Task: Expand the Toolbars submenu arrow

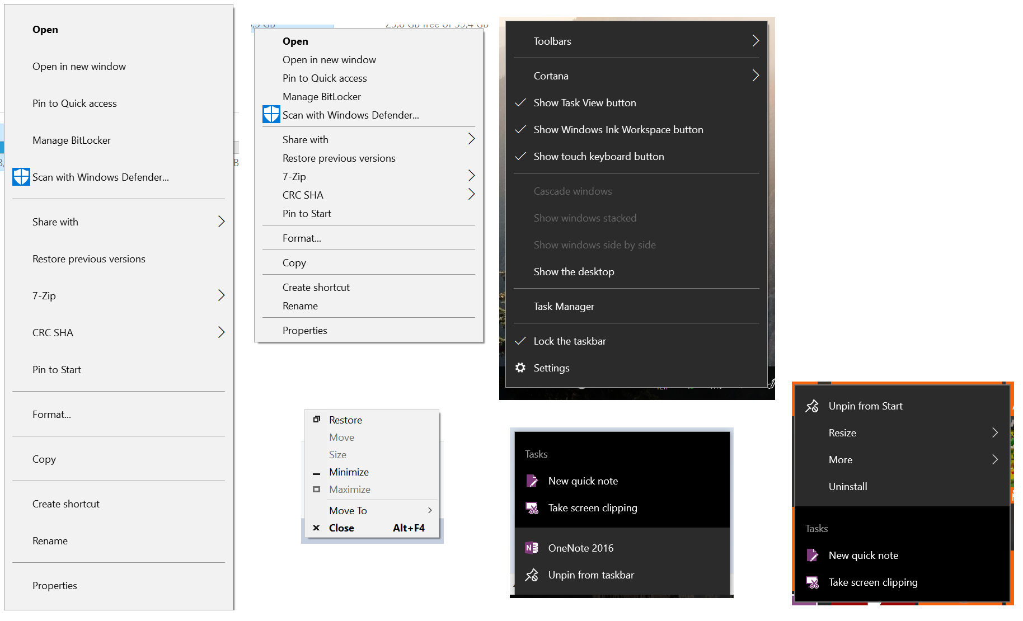Action: (x=755, y=41)
